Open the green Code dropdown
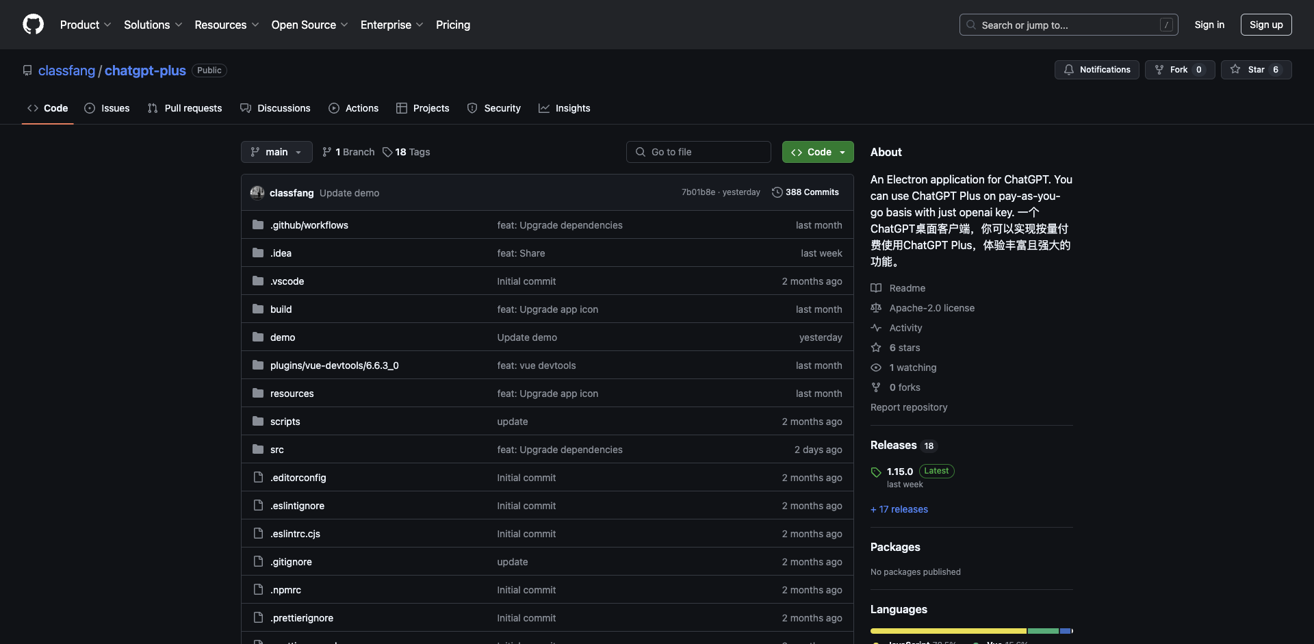Image resolution: width=1314 pixels, height=644 pixels. pos(818,152)
